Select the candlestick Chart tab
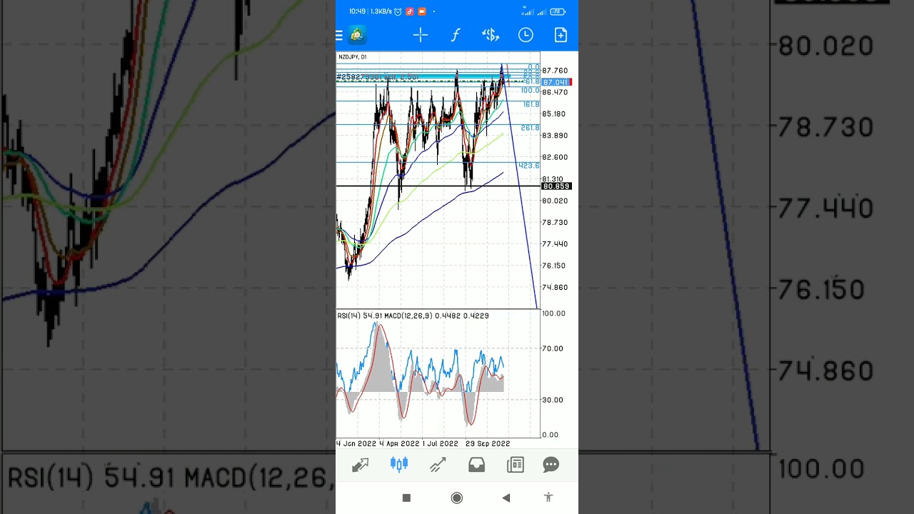The image size is (914, 514). tap(399, 465)
